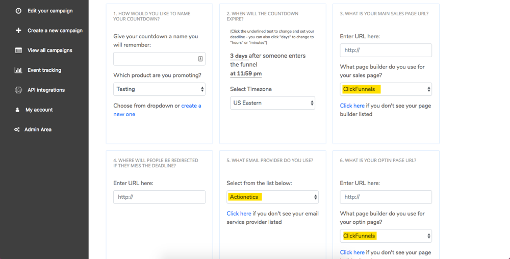This screenshot has height=259, width=510.
Task: Click the main sales page URL field
Action: 386,50
